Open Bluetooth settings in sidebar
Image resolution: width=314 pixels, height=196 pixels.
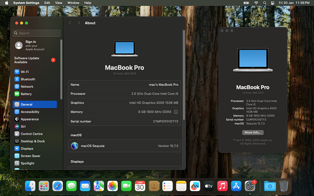pos(28,79)
